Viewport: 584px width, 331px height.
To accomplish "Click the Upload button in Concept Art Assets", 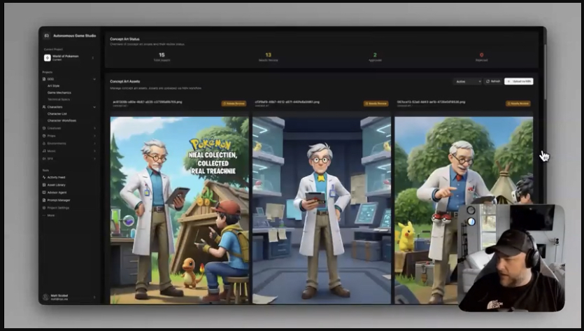I will tap(518, 82).
